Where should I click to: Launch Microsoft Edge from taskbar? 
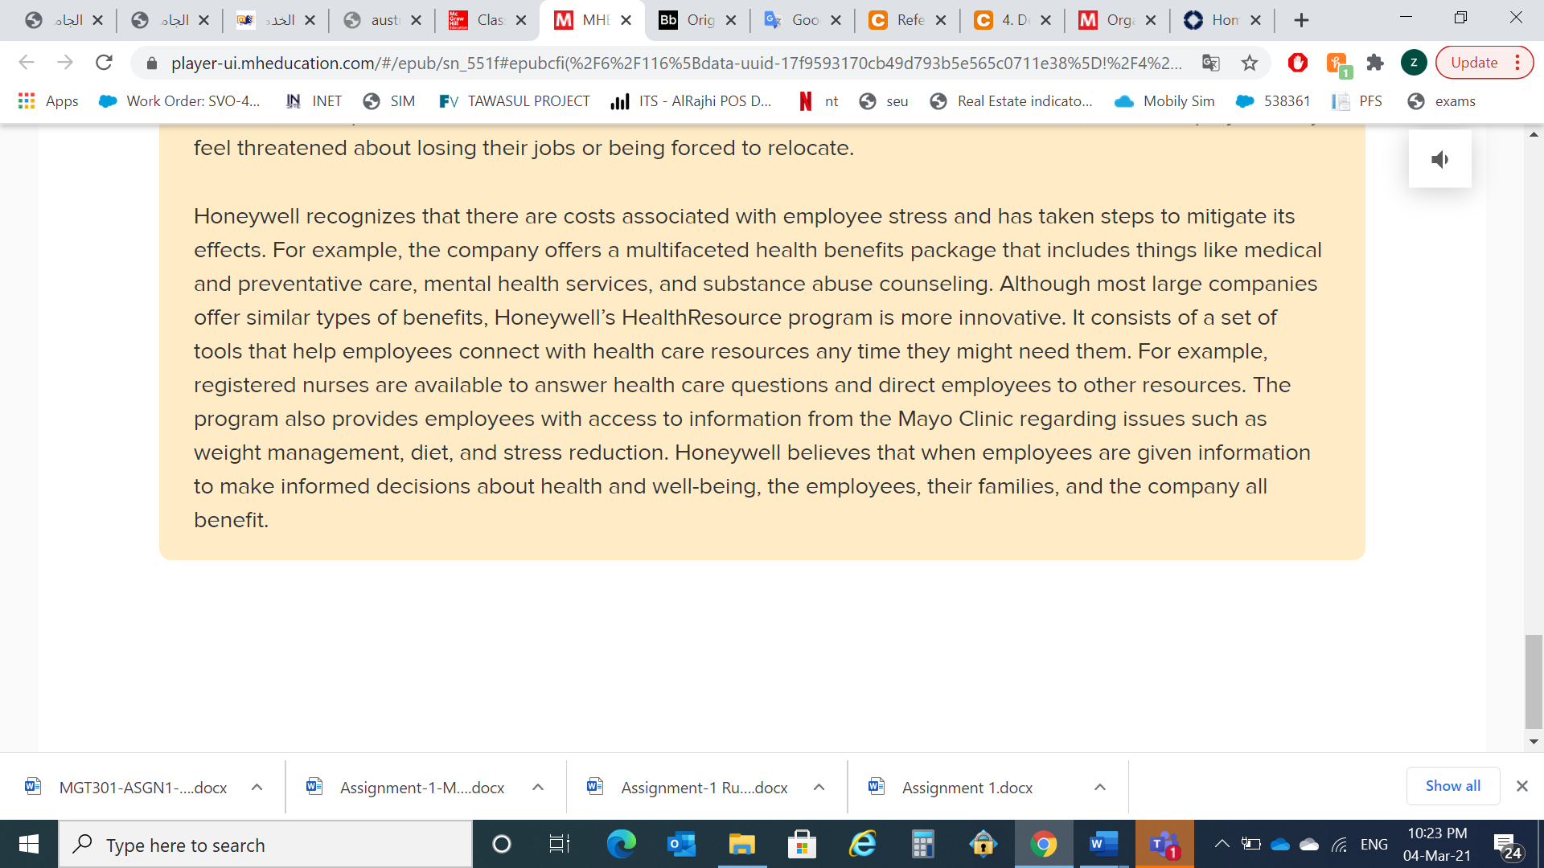pyautogui.click(x=621, y=844)
